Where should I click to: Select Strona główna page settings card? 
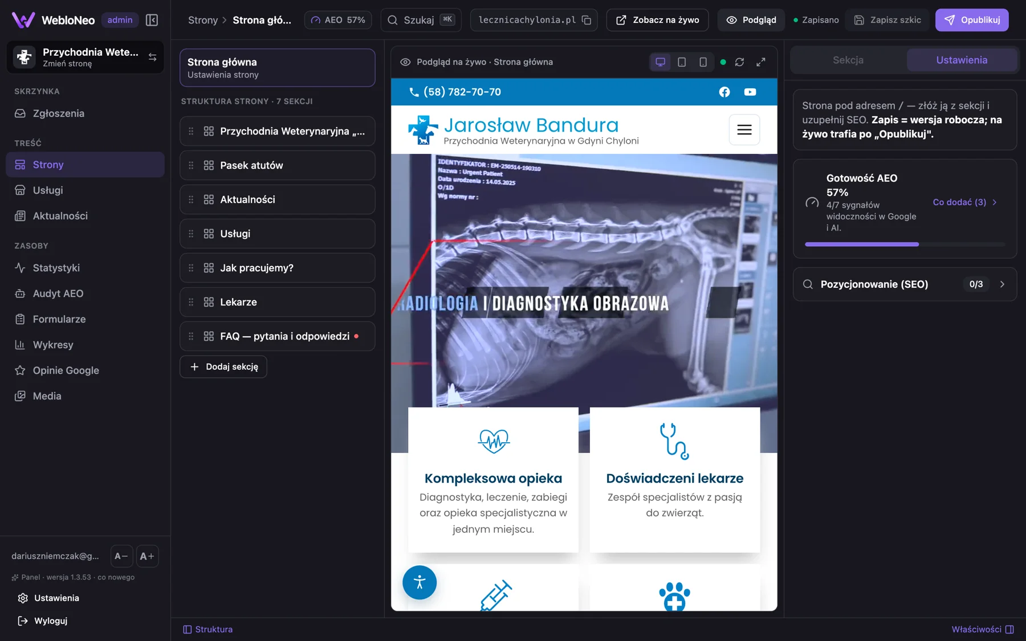pos(278,68)
